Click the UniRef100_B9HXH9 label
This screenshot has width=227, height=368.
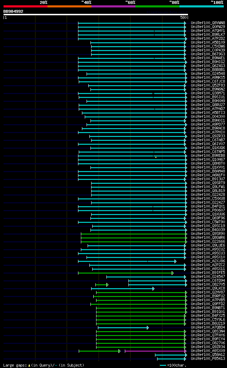[x=208, y=101]
